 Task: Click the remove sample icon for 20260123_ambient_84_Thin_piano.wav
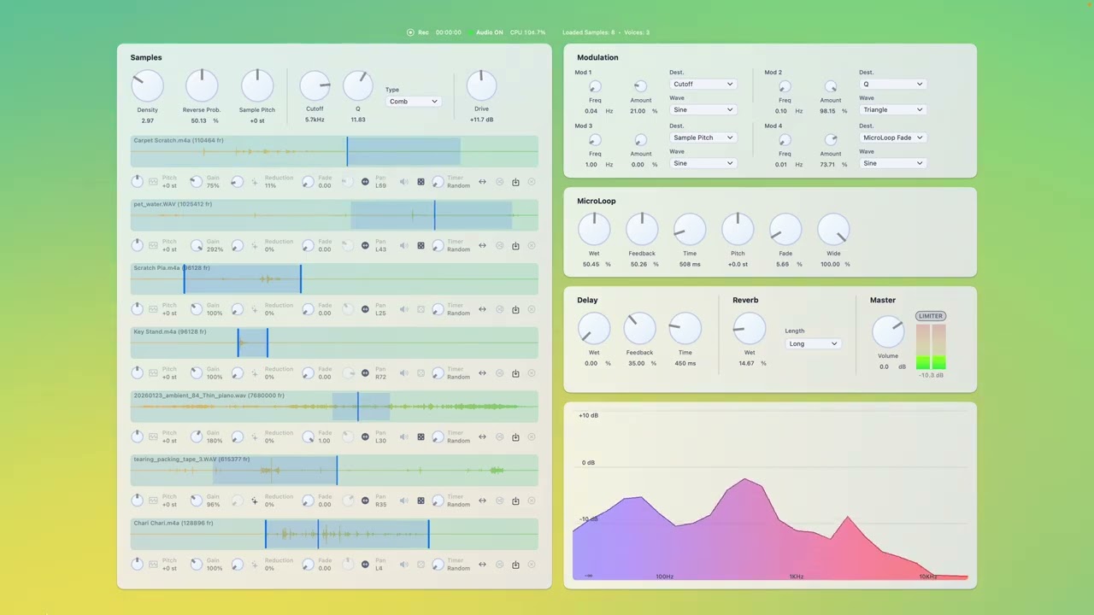[532, 436]
